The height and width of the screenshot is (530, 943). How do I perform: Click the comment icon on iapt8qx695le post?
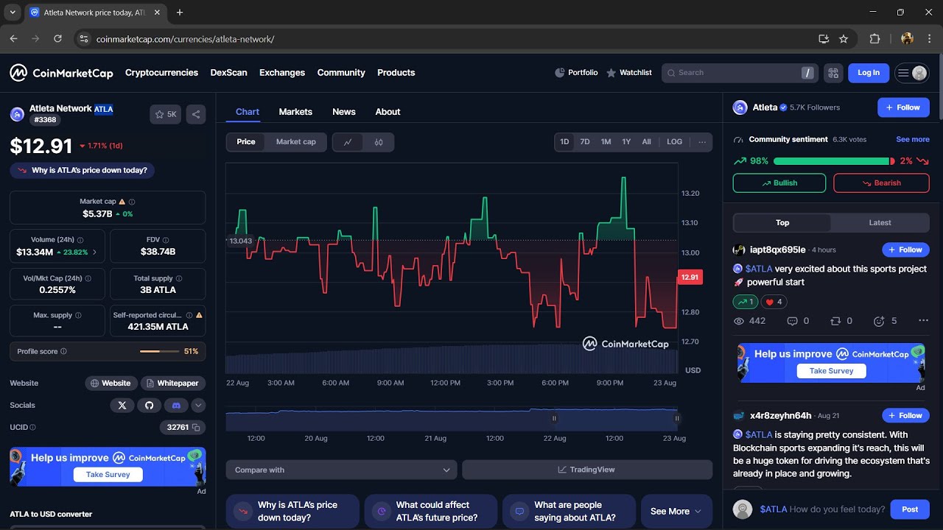coord(793,321)
